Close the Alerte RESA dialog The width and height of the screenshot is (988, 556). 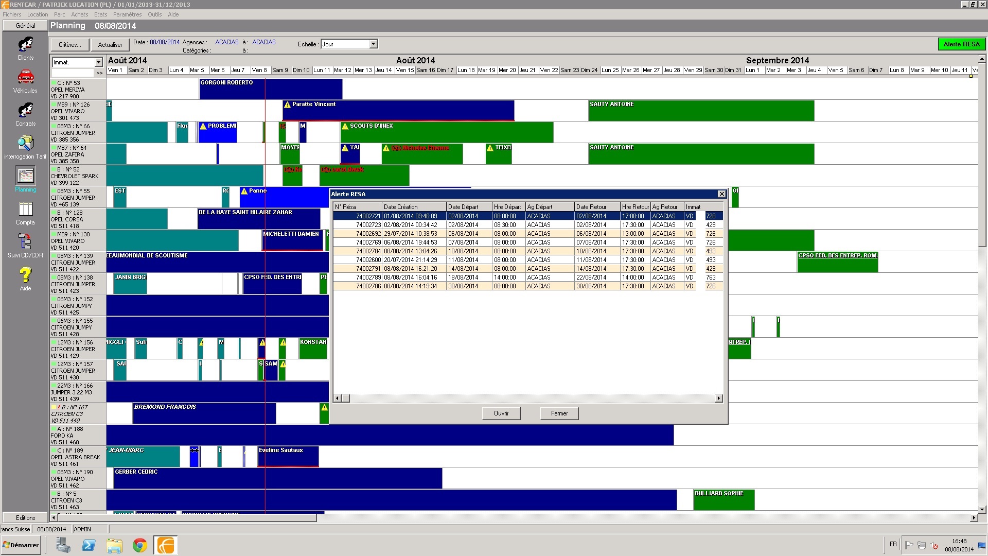coord(721,194)
